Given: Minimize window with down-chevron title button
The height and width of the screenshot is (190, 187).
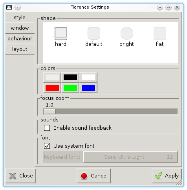Looking at the screenshot, I should 160,7.
